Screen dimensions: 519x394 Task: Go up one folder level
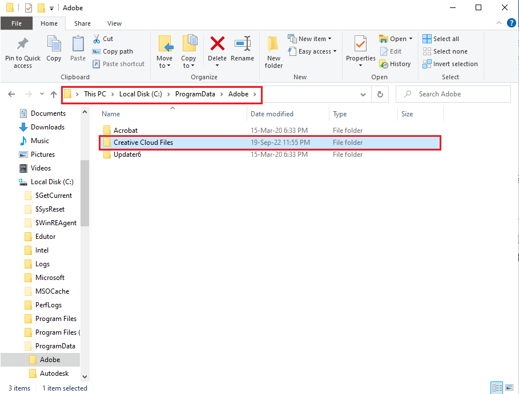click(x=54, y=94)
